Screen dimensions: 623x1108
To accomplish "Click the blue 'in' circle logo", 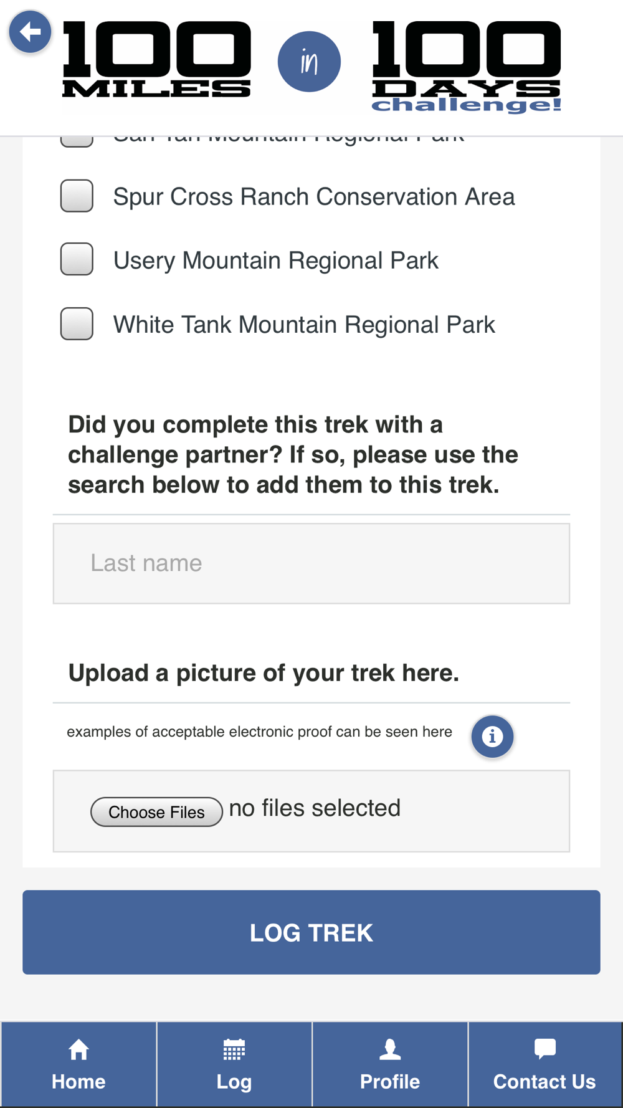I will click(309, 62).
